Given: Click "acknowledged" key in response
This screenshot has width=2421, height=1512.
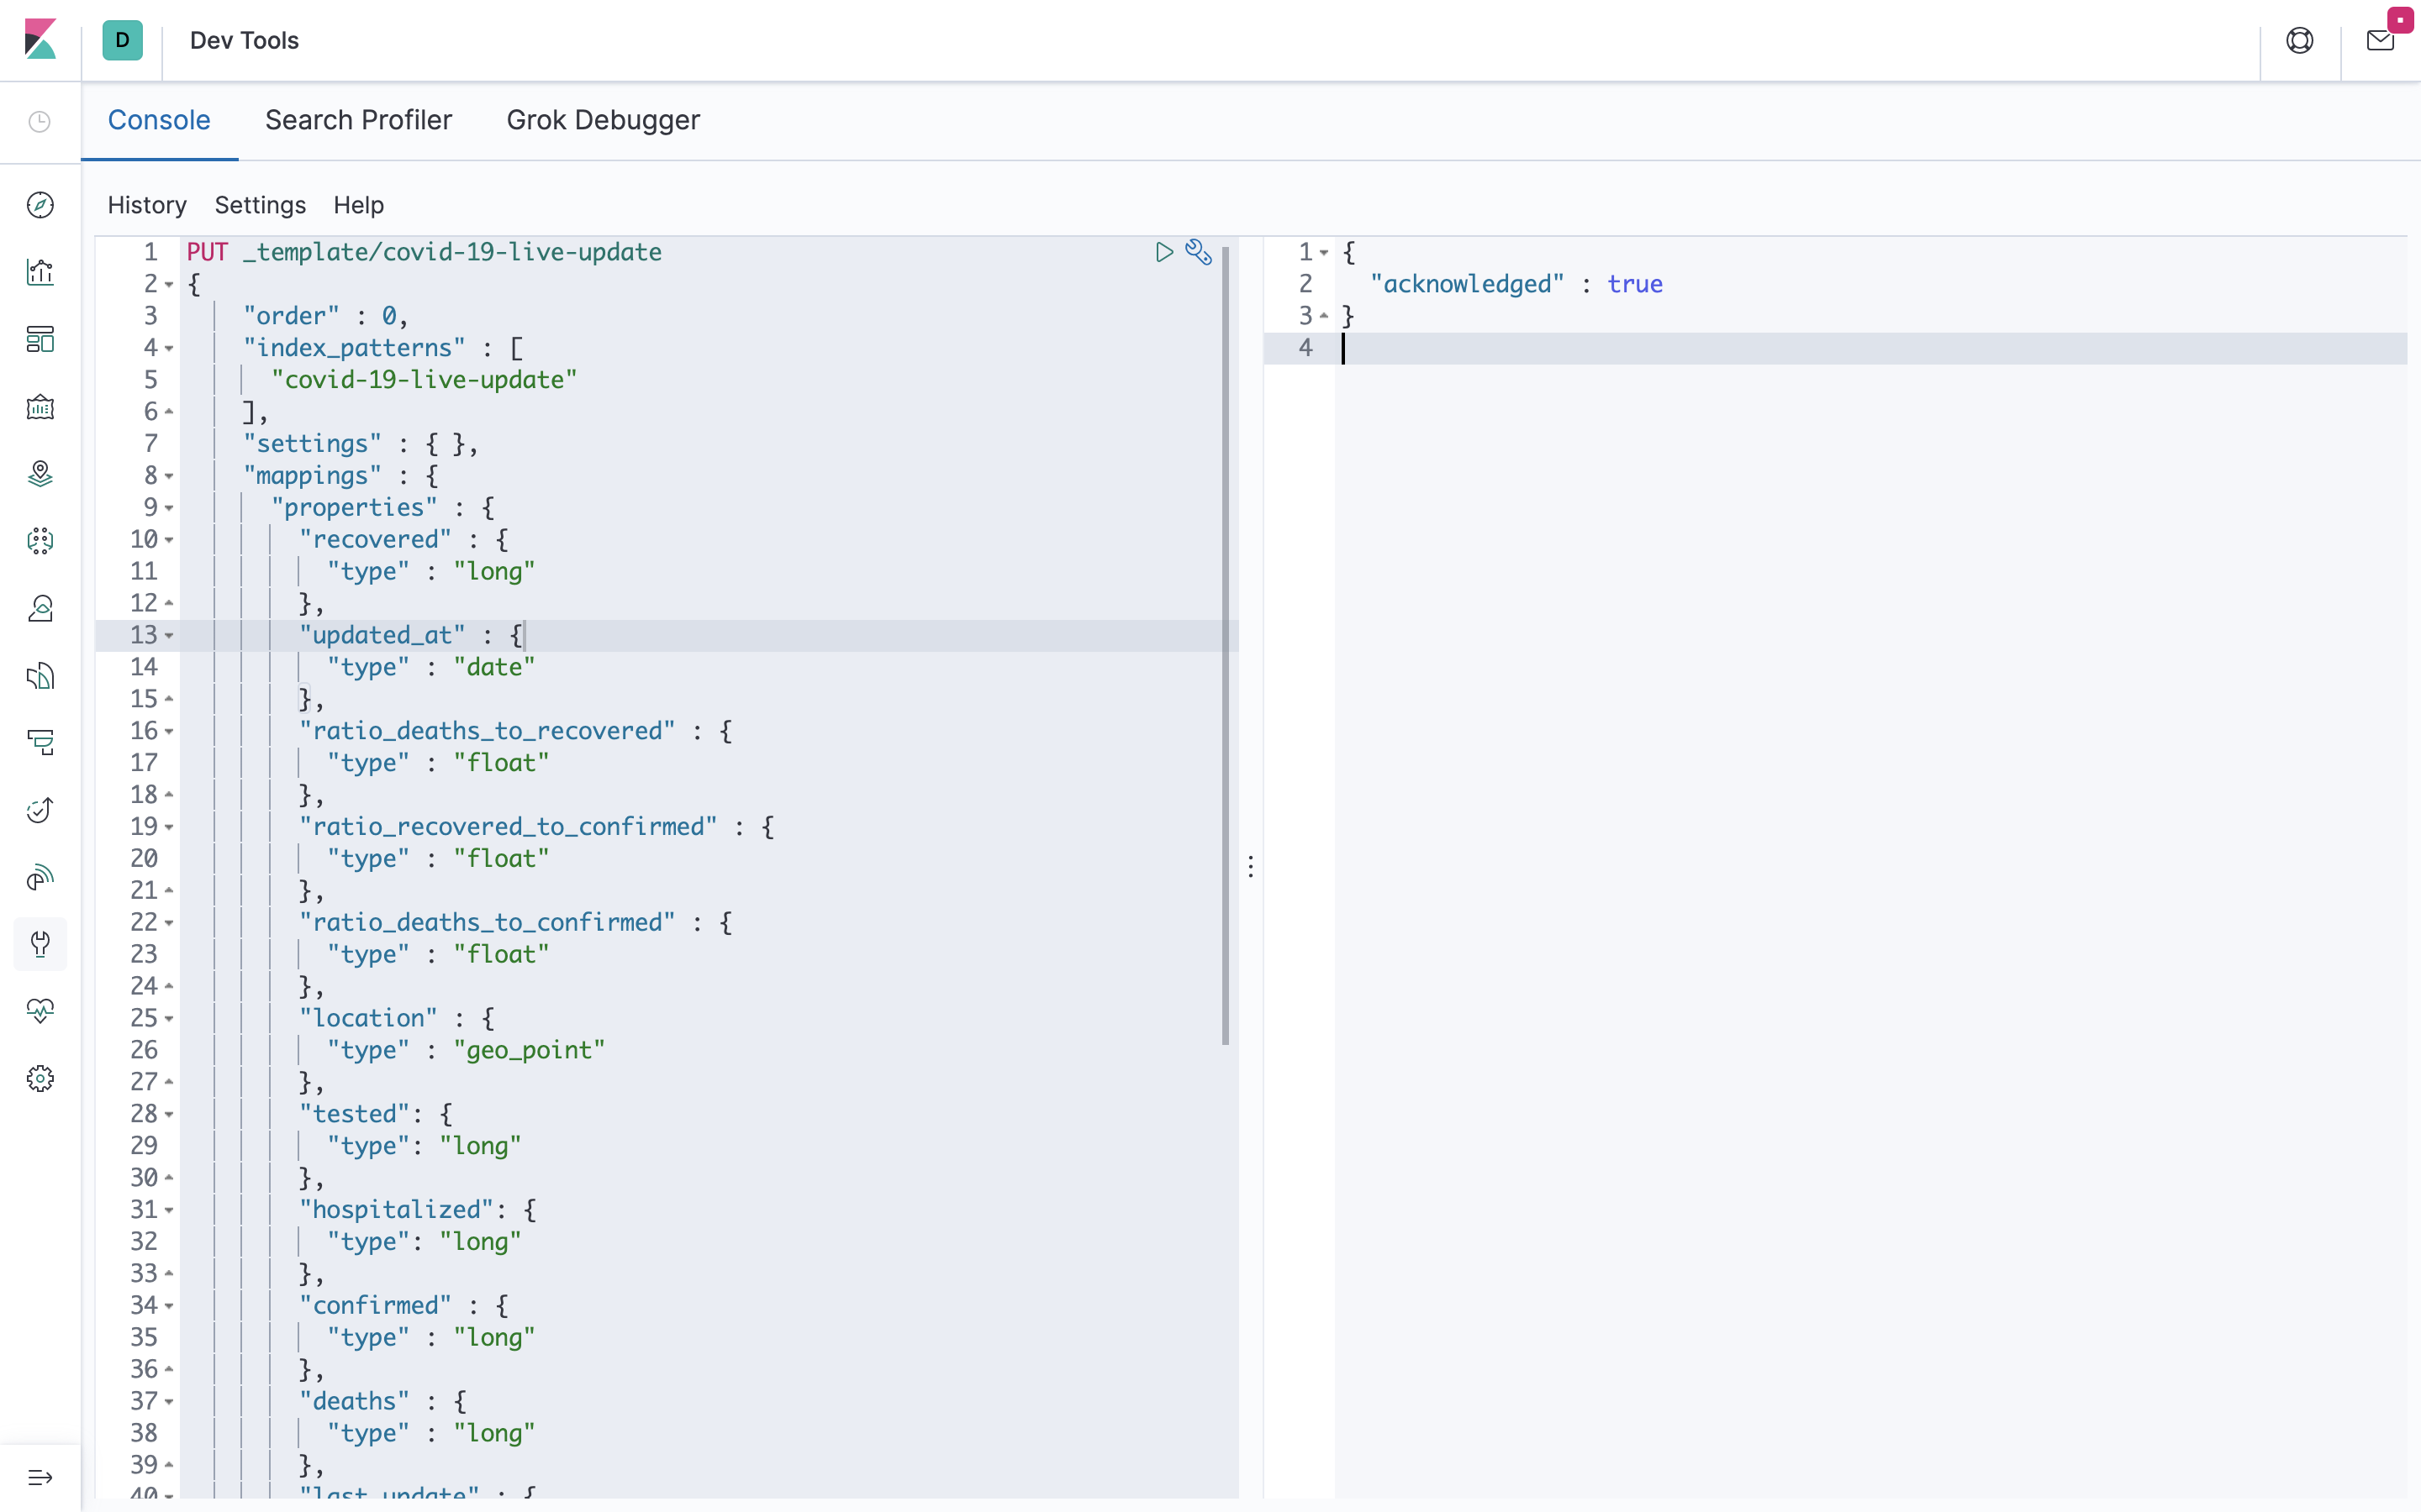Looking at the screenshot, I should [1467, 284].
